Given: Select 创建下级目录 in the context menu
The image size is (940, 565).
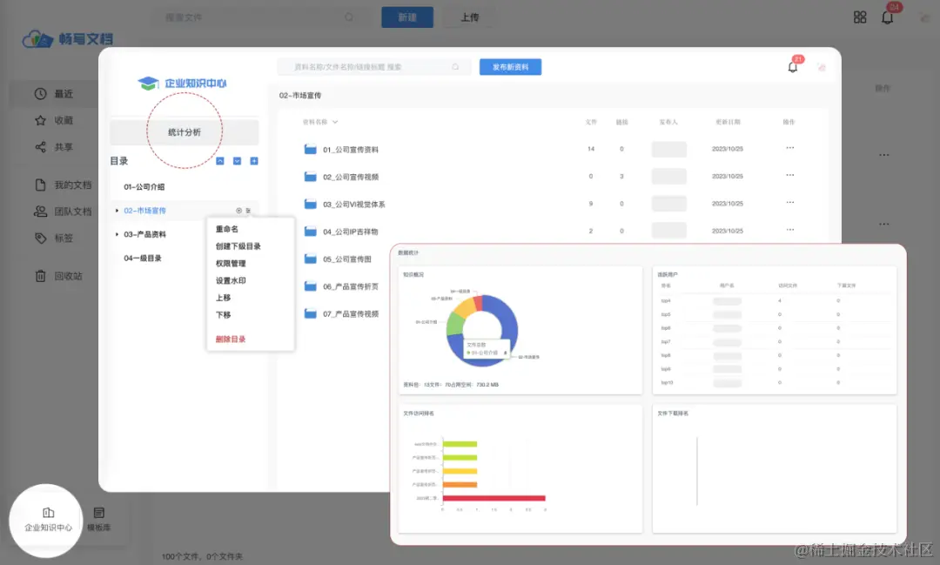Looking at the screenshot, I should (x=238, y=246).
